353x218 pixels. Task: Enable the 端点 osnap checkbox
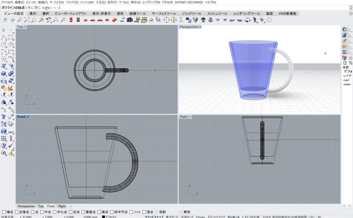click(4, 212)
